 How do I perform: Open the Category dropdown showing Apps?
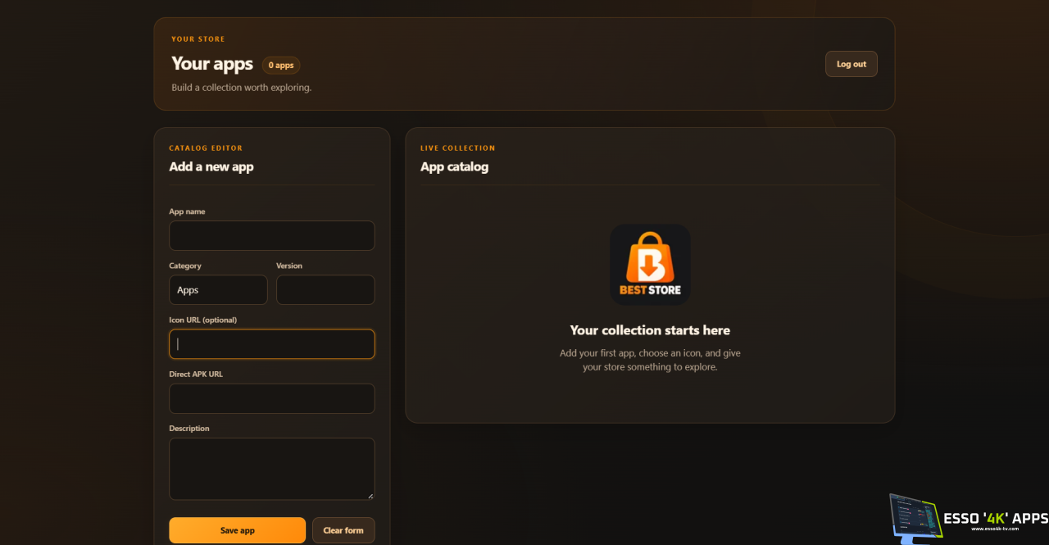click(218, 290)
